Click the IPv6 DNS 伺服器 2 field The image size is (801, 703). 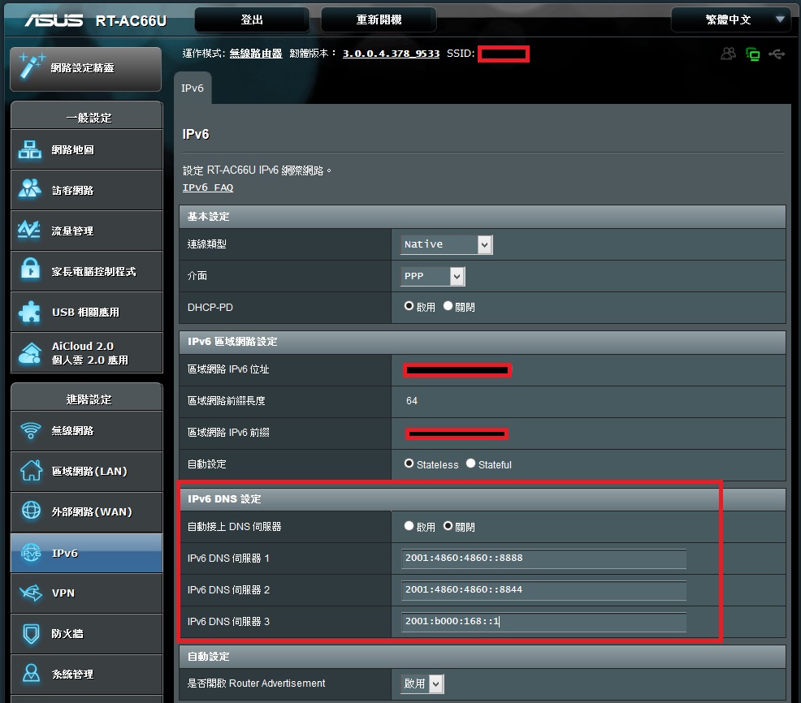click(543, 590)
